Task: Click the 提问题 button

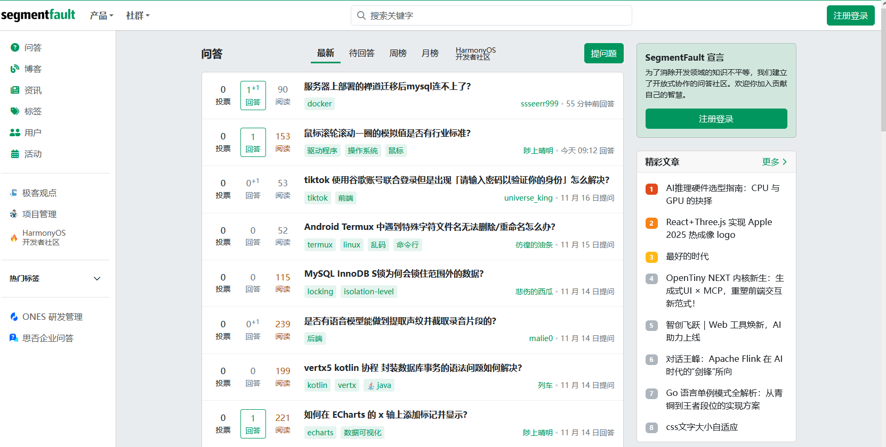Action: (603, 53)
